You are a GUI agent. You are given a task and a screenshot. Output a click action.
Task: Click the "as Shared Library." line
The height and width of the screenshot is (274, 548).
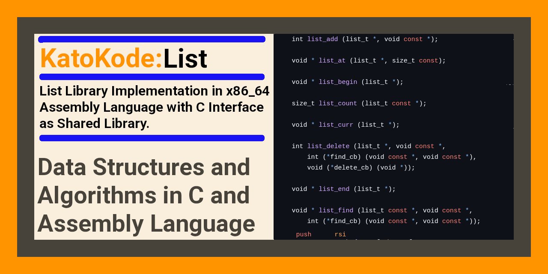94,124
